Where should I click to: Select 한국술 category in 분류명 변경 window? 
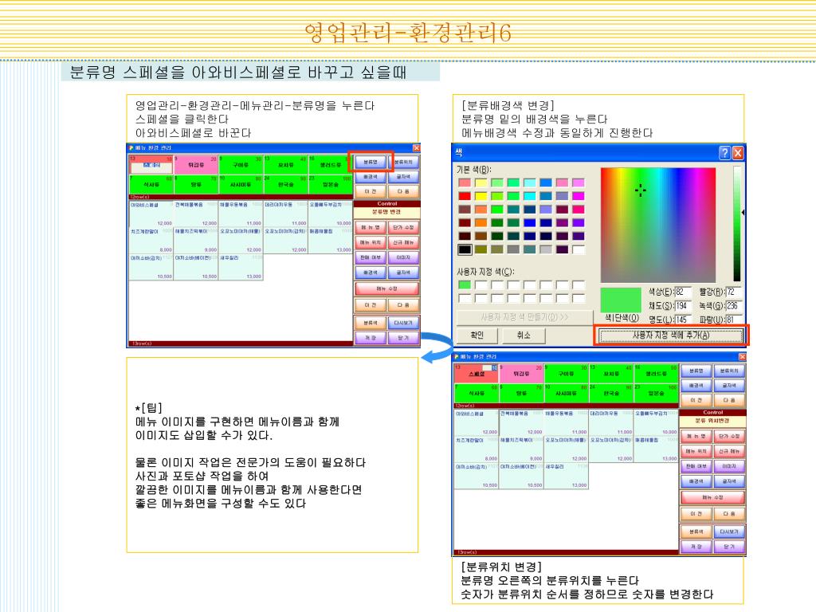tap(286, 184)
